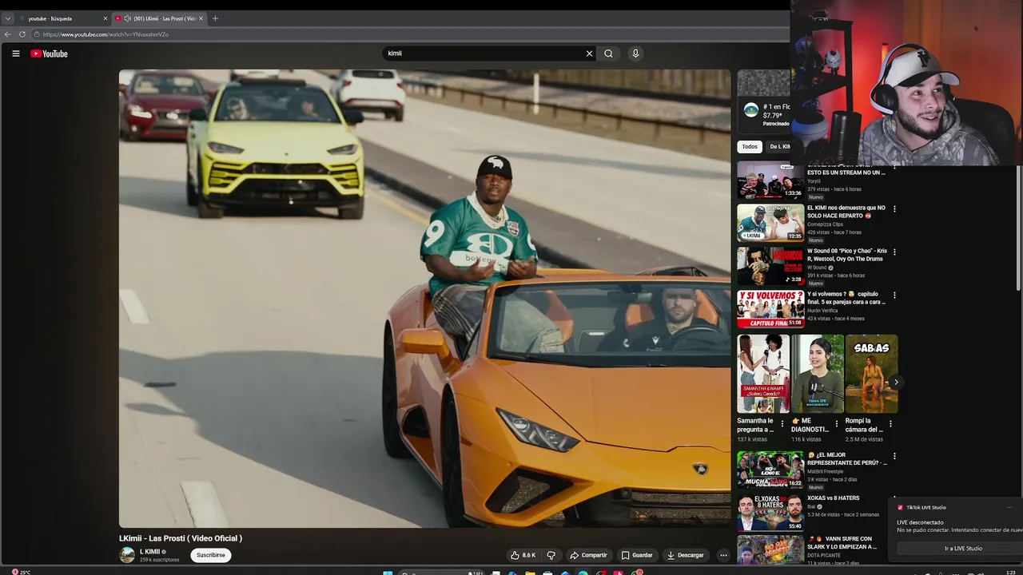Click the magnifying glass search button
This screenshot has height=575, width=1023.
coord(608,54)
